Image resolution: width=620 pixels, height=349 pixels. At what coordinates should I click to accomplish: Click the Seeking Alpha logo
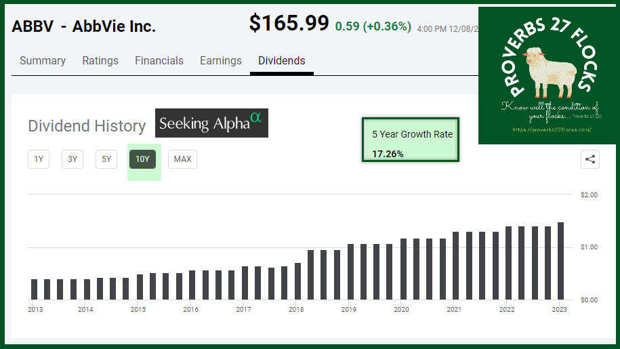[x=211, y=123]
